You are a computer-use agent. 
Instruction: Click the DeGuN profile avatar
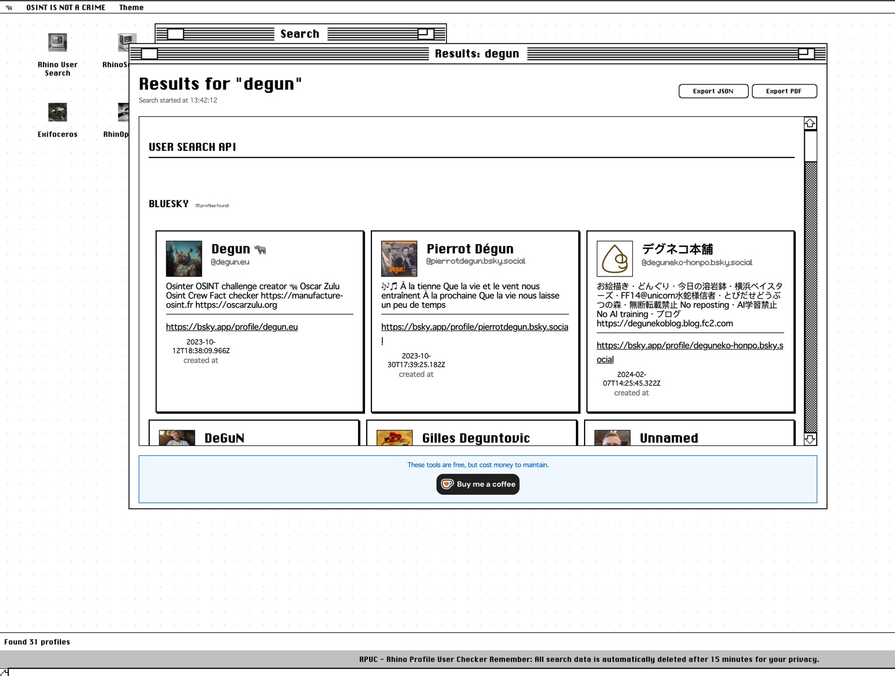pyautogui.click(x=177, y=438)
